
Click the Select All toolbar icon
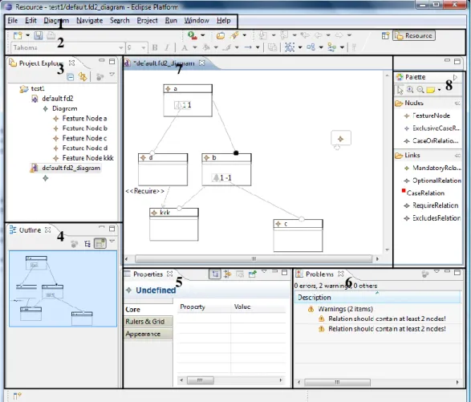[290, 47]
